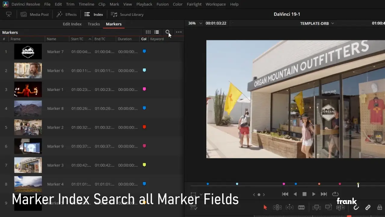Open the File menu
The width and height of the screenshot is (385, 217).
point(47,4)
